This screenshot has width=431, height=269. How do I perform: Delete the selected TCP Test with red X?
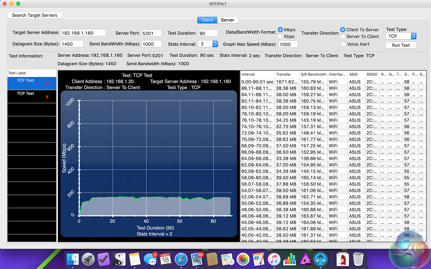47,84
